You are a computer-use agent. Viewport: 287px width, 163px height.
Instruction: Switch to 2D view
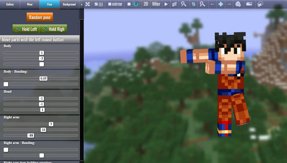[146, 4]
